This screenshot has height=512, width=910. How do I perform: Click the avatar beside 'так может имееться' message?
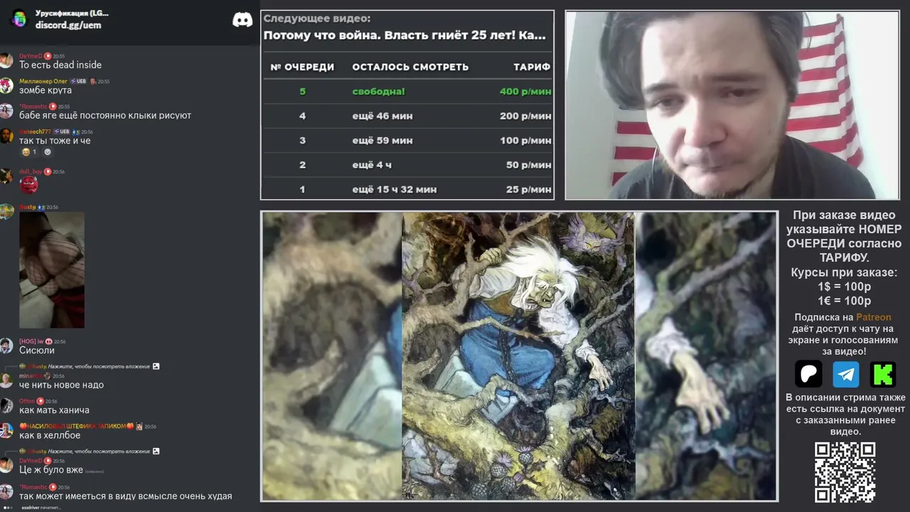point(6,491)
